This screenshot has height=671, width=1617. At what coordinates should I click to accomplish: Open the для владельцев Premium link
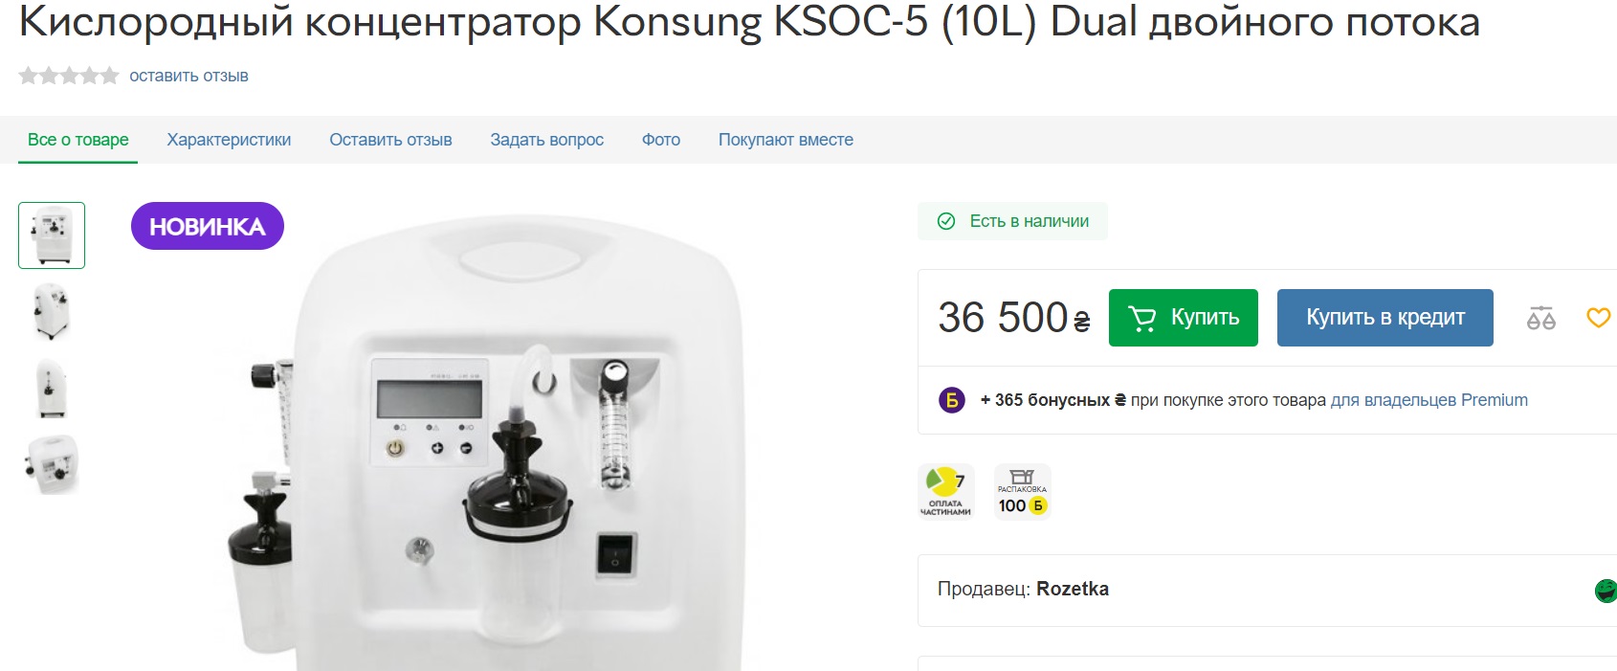point(1429,400)
